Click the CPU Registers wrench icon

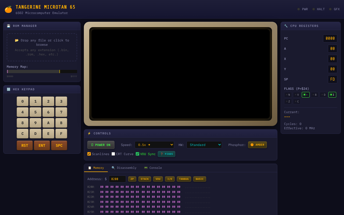286,26
